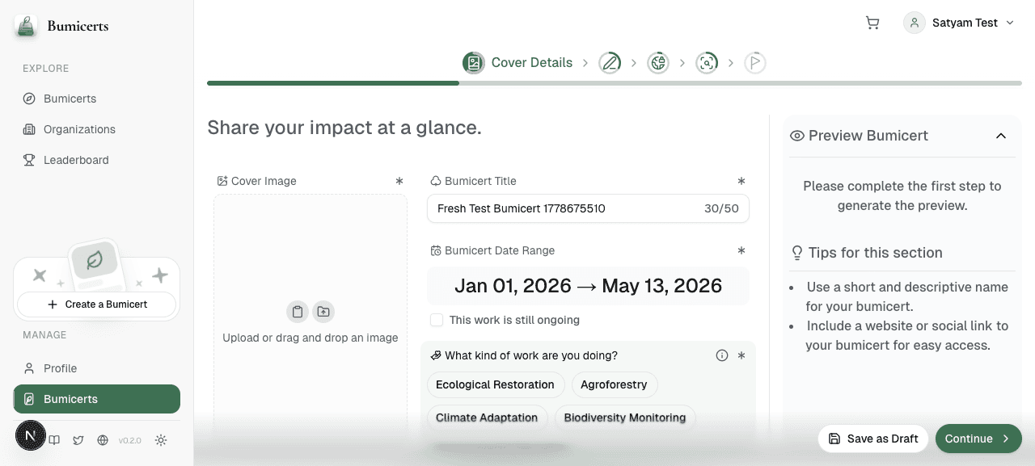Open the globe language icon
1035x466 pixels.
tap(103, 440)
